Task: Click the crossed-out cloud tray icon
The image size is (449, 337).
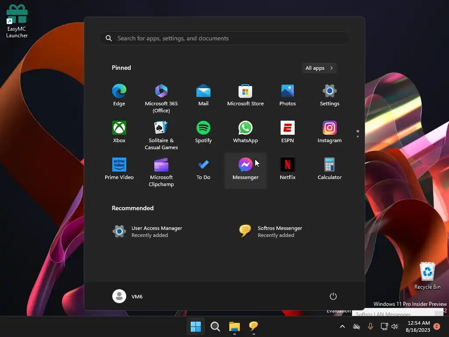Action: coord(356,326)
